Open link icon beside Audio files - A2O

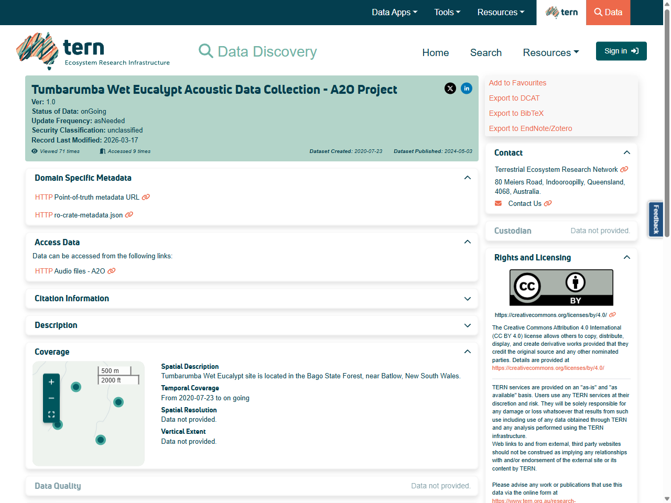tap(112, 271)
